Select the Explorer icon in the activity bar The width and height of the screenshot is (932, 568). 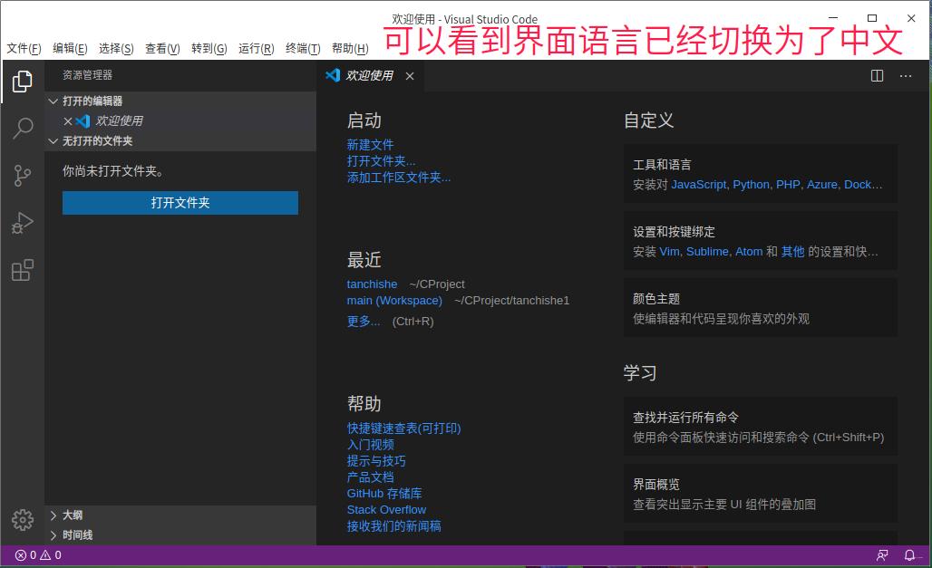click(23, 82)
